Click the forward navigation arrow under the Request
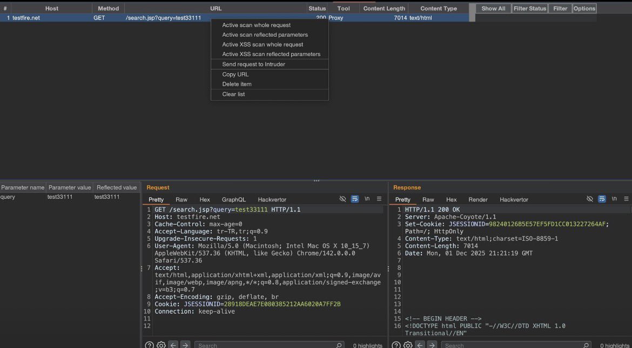The height and width of the screenshot is (348, 632). 185,345
